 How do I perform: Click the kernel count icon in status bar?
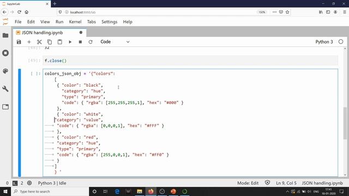pos(29,183)
